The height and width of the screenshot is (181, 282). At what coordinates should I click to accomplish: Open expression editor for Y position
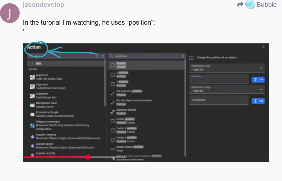(x=258, y=101)
